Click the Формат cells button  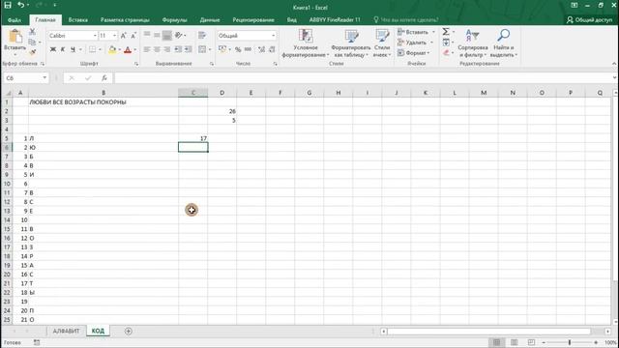click(413, 52)
